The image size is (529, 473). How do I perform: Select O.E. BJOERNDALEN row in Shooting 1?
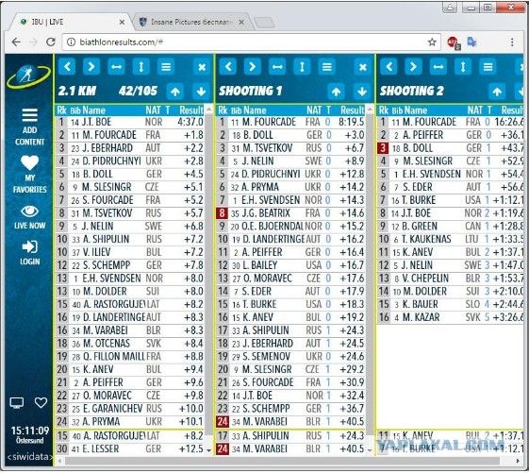290,227
